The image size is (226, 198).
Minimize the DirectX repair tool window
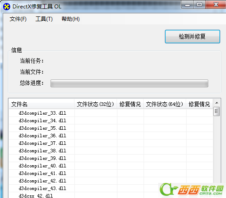(x=187, y=5)
